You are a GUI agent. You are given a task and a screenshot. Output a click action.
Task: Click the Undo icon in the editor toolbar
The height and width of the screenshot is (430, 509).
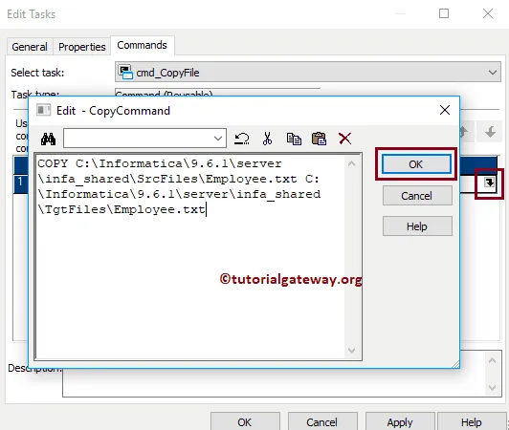[x=241, y=139]
